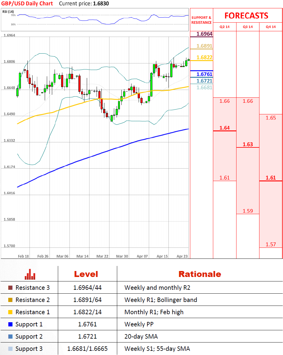Click the Rationale column header
This screenshot has height=355, width=283.
tap(200, 274)
